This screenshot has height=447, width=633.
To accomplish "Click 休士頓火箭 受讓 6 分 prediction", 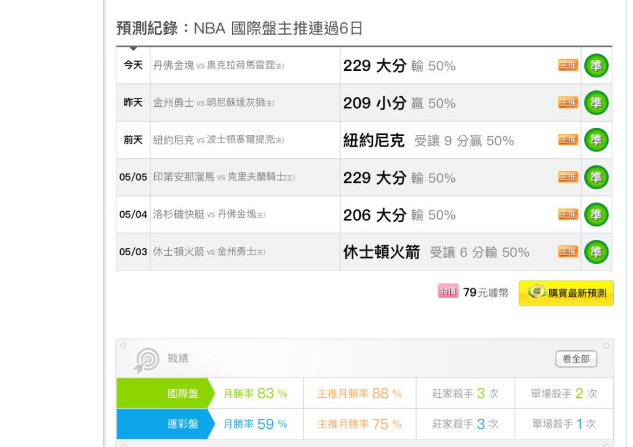I will pyautogui.click(x=436, y=253).
